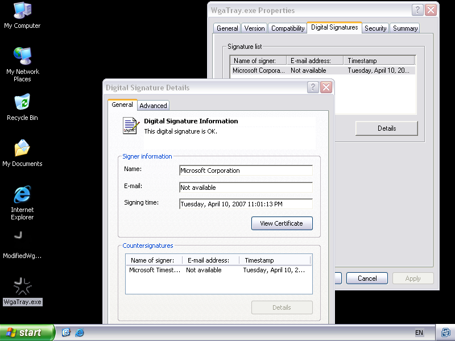Image resolution: width=455 pixels, height=341 pixels.
Task: Click E-mail address column header in Signature list
Action: (x=315, y=61)
